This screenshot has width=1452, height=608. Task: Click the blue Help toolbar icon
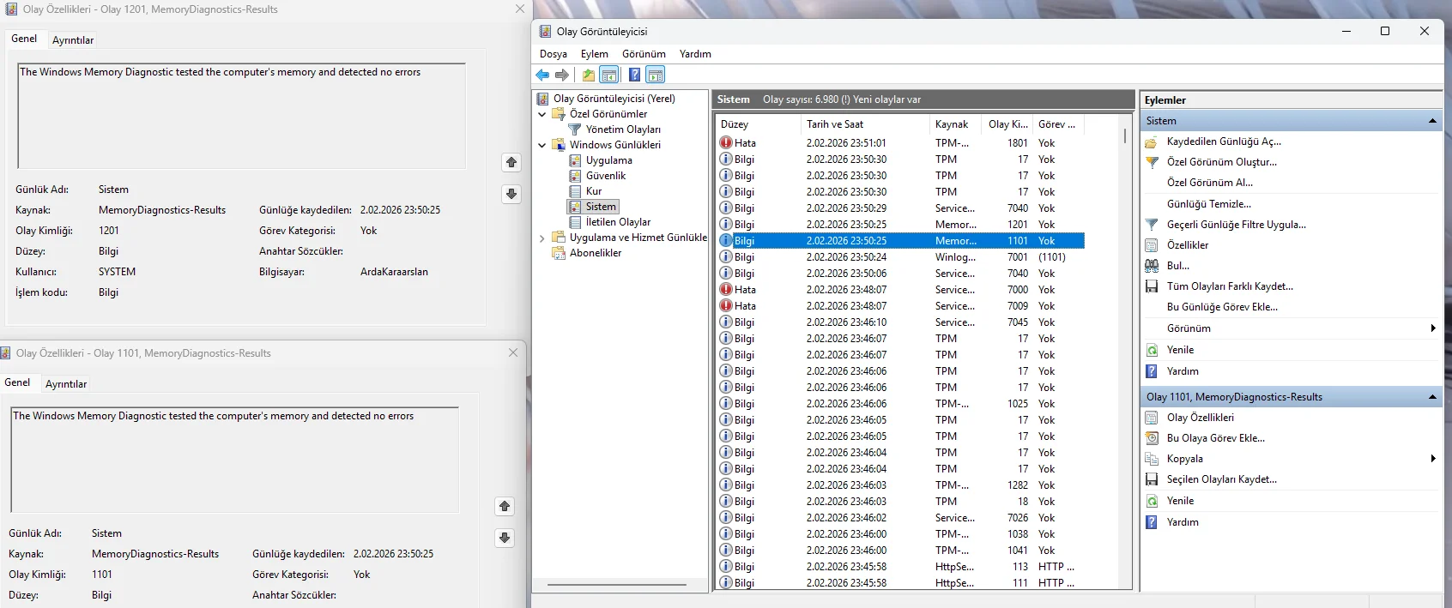coord(634,75)
